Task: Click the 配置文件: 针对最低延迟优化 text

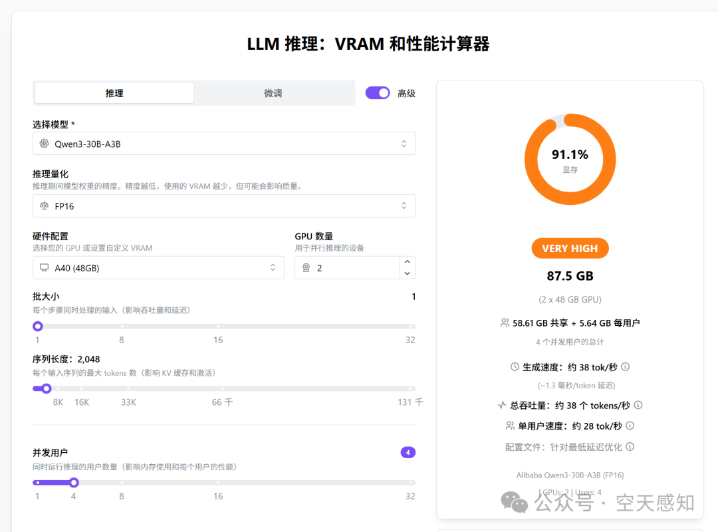Action: (x=564, y=447)
